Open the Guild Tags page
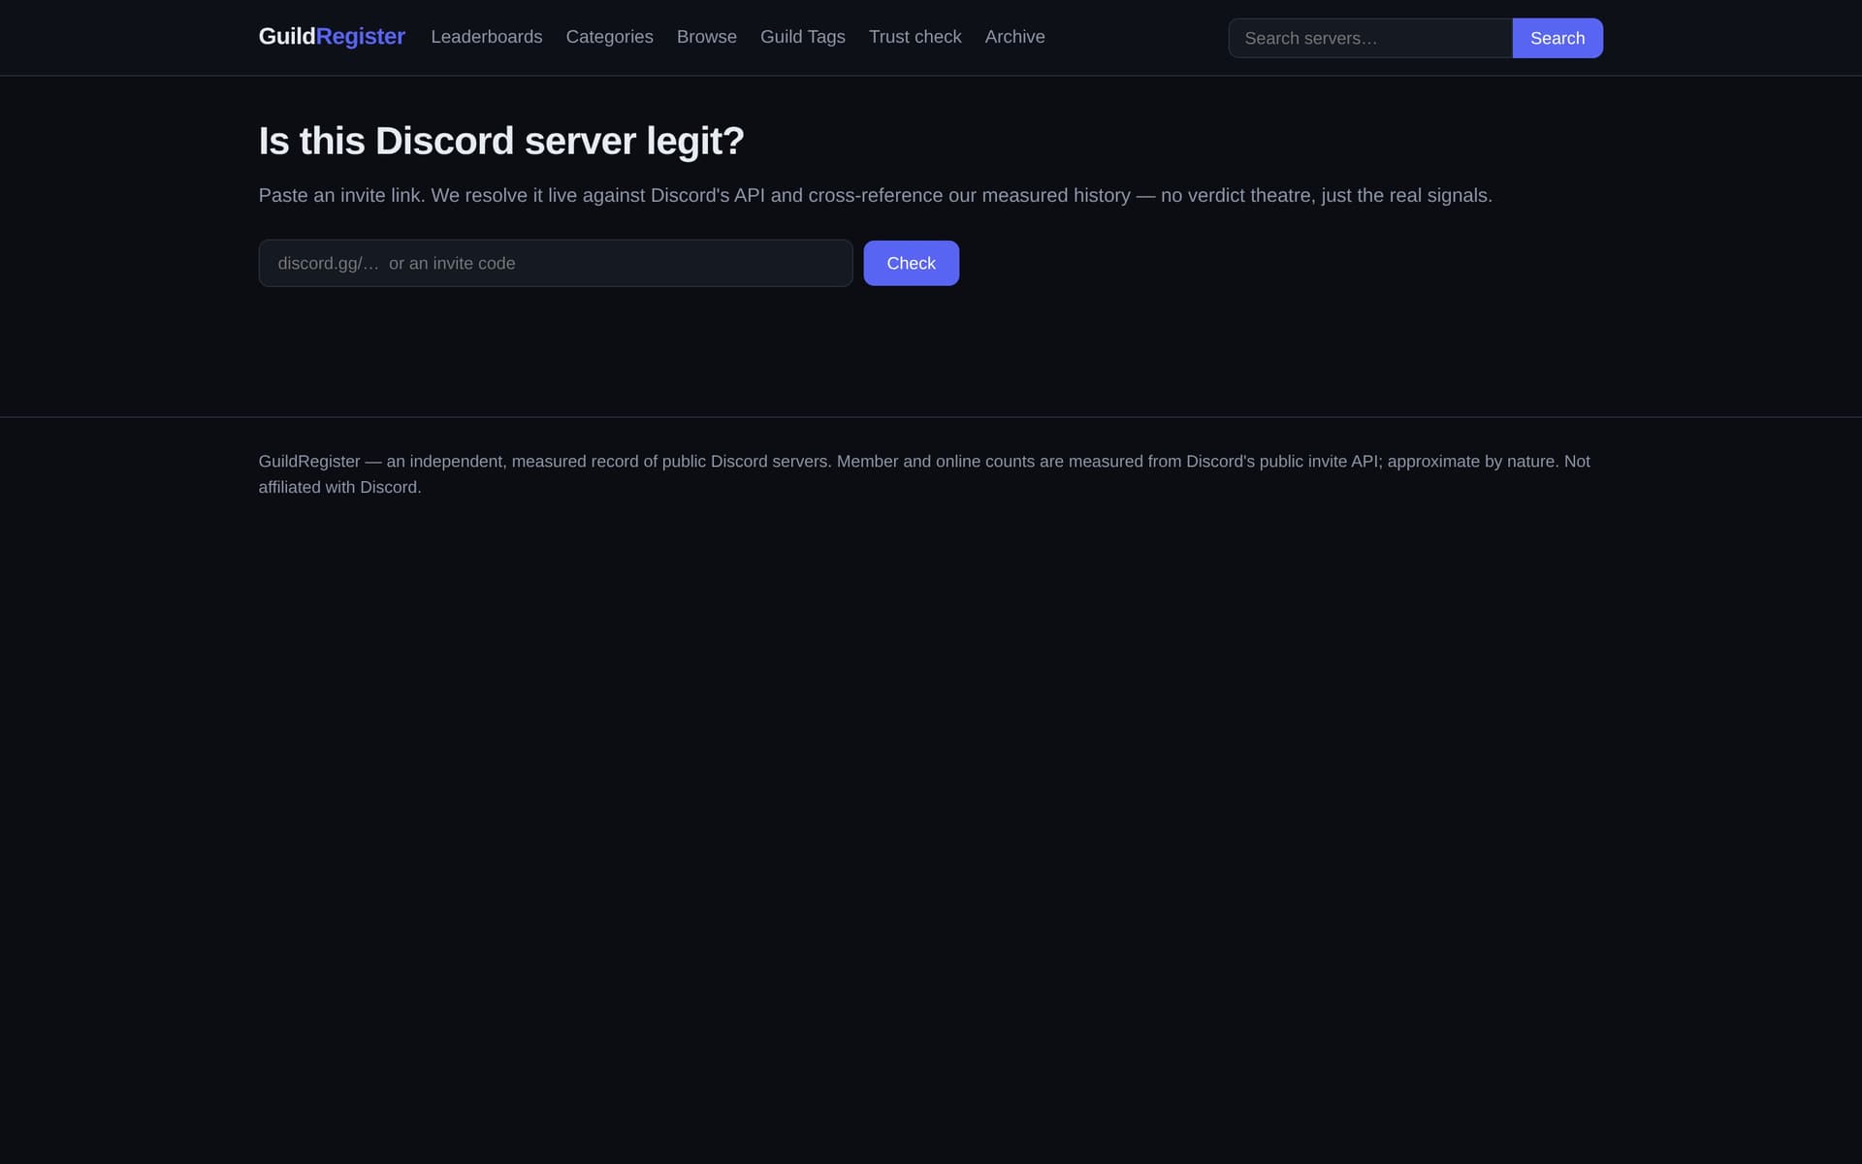The width and height of the screenshot is (1862, 1164). click(x=803, y=37)
